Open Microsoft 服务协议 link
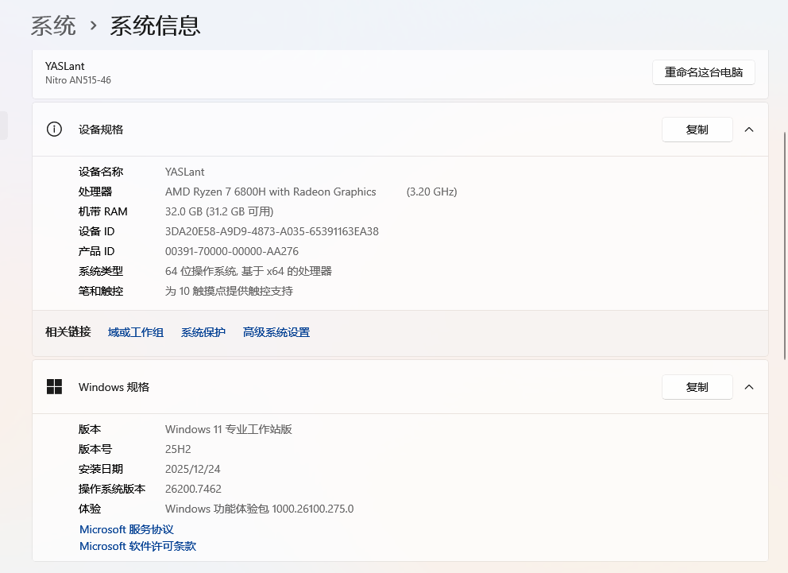The width and height of the screenshot is (788, 573). [126, 529]
